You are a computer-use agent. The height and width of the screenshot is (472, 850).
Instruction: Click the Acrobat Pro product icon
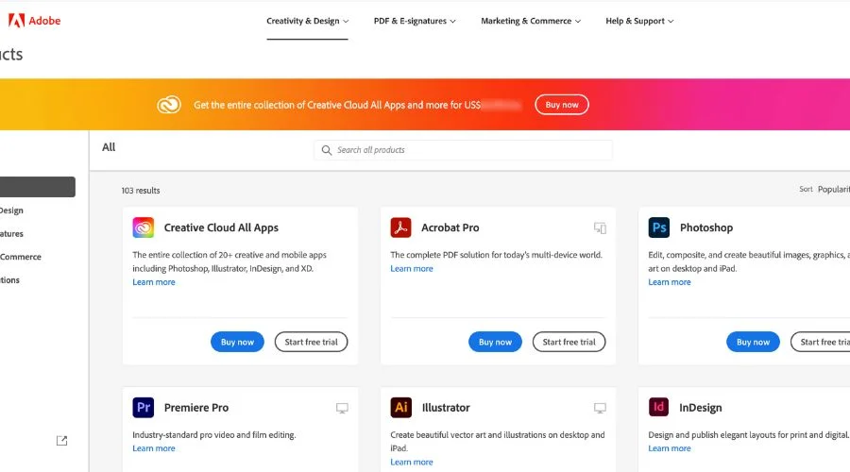400,228
